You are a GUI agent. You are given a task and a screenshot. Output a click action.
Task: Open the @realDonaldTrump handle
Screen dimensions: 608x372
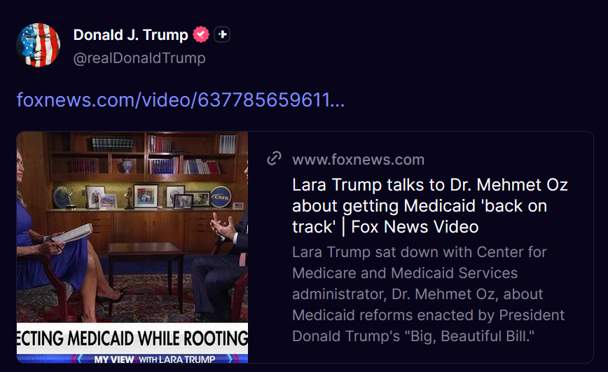139,58
